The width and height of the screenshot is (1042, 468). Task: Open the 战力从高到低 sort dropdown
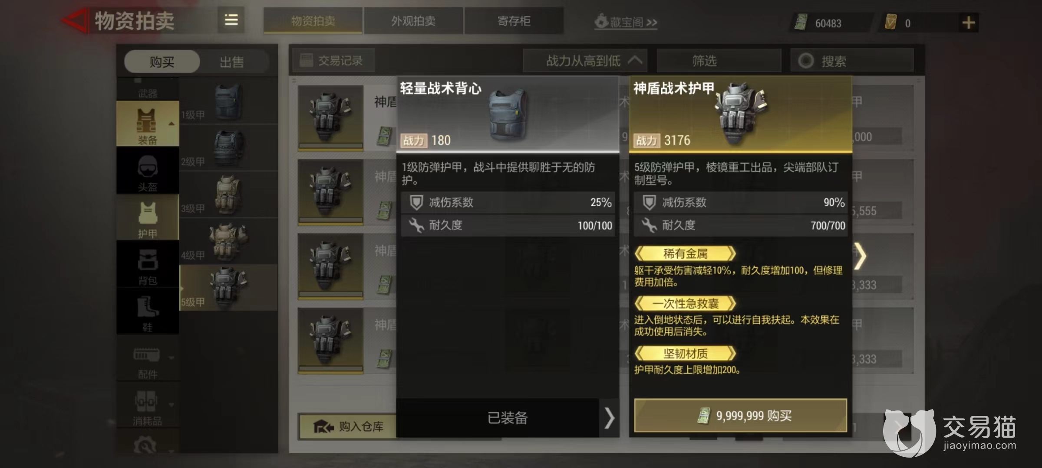585,61
